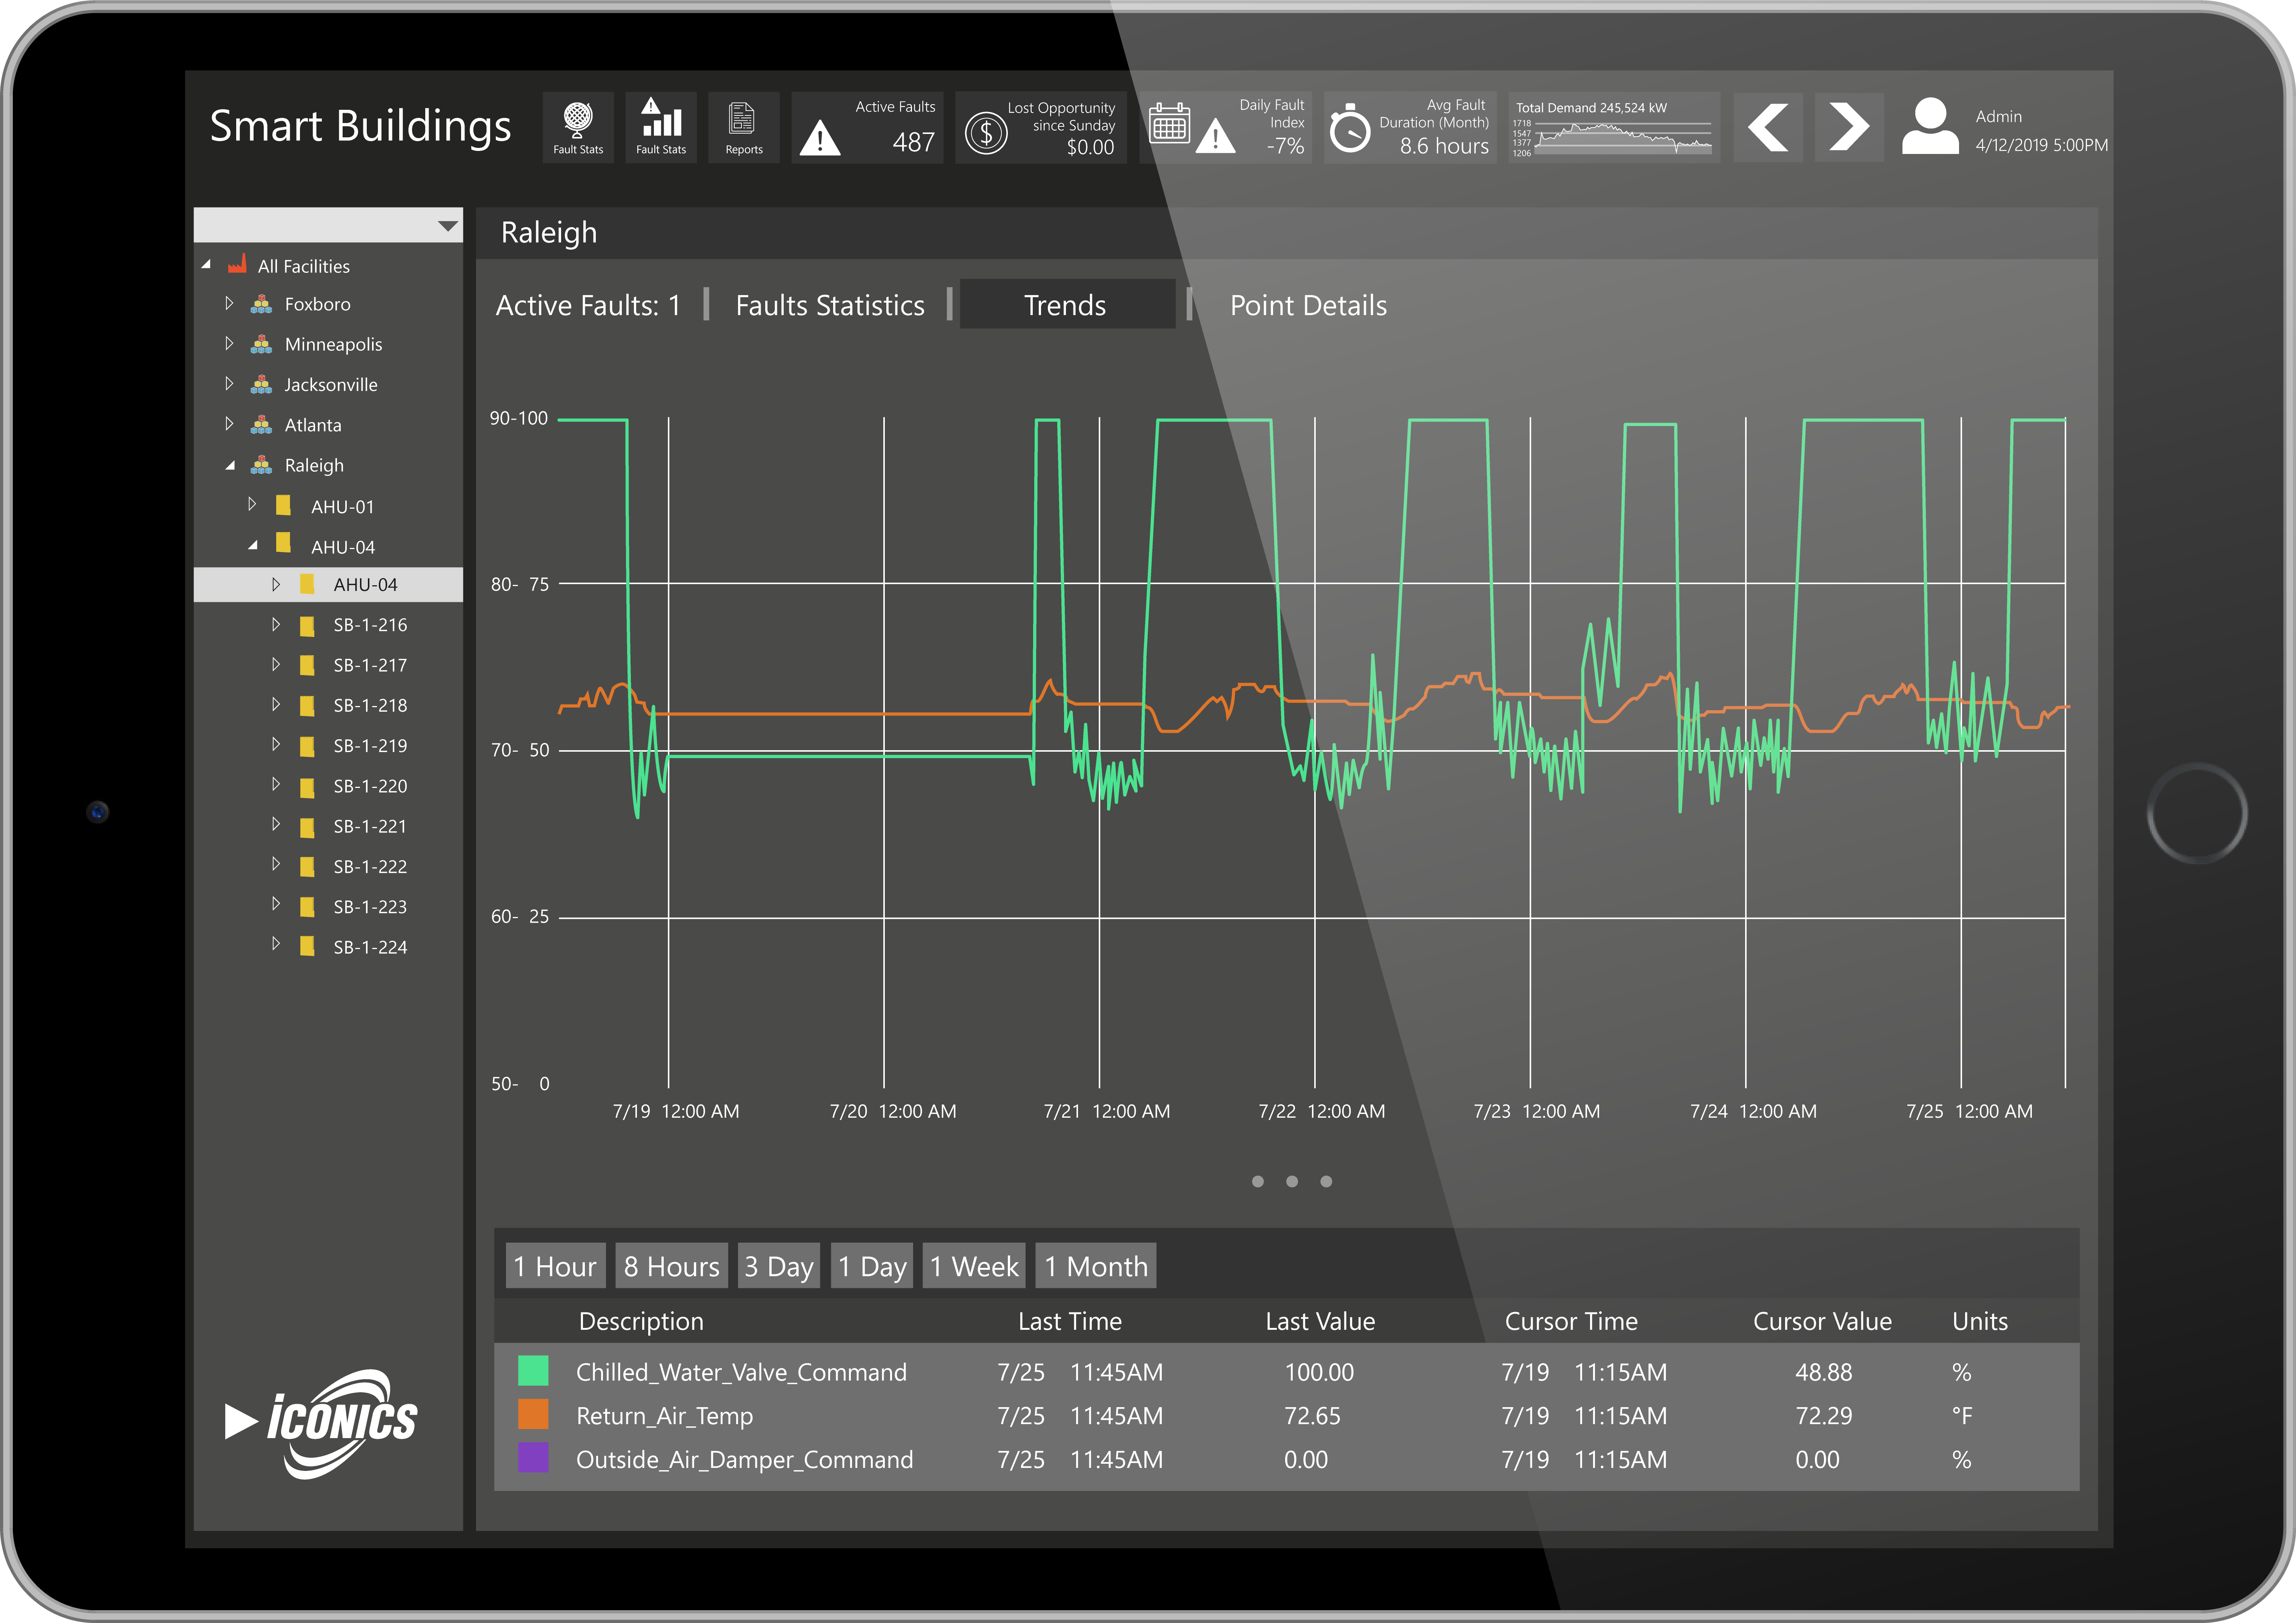
Task: Click the Foxboro facility icon
Action: [261, 304]
